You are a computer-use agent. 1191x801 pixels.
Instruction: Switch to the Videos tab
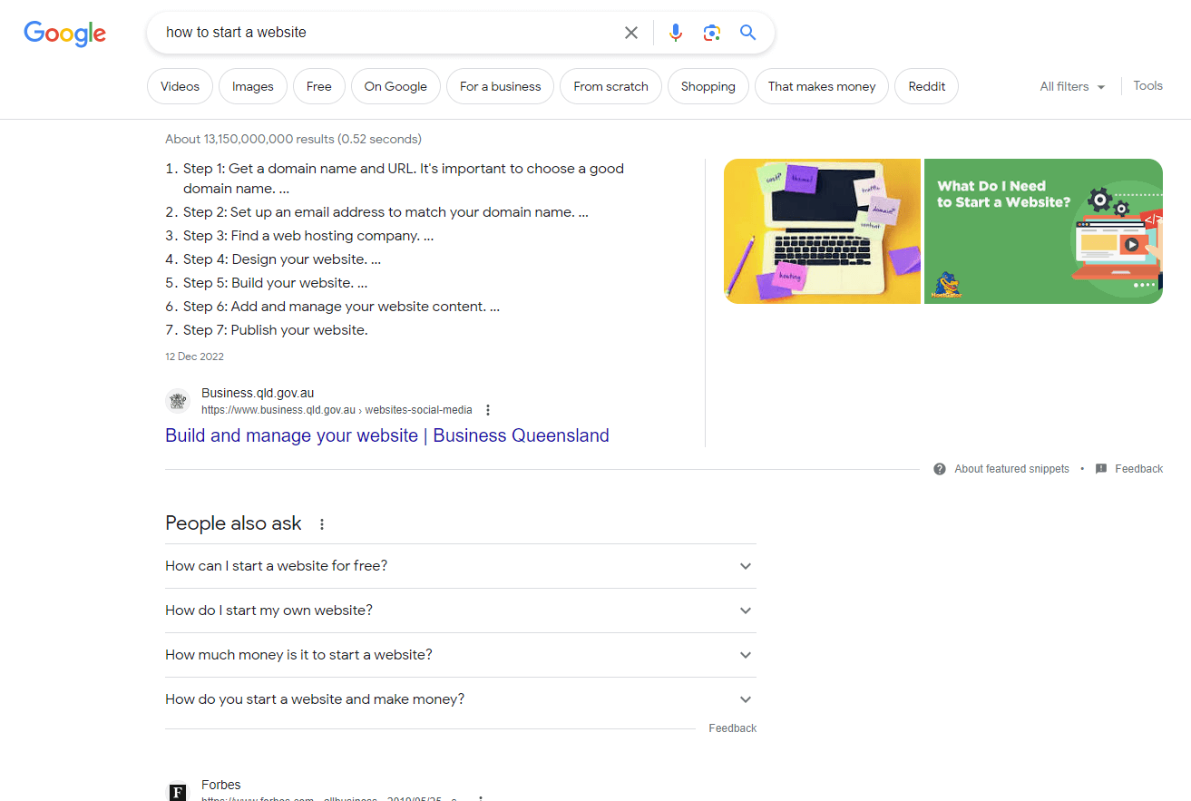click(179, 85)
